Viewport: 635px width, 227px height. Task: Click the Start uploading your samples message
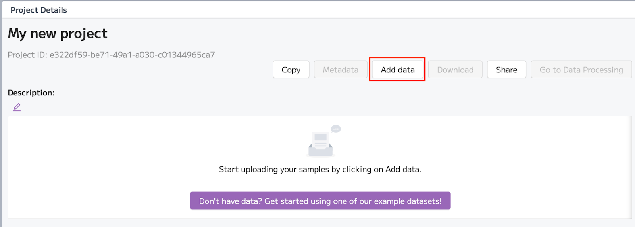click(320, 170)
